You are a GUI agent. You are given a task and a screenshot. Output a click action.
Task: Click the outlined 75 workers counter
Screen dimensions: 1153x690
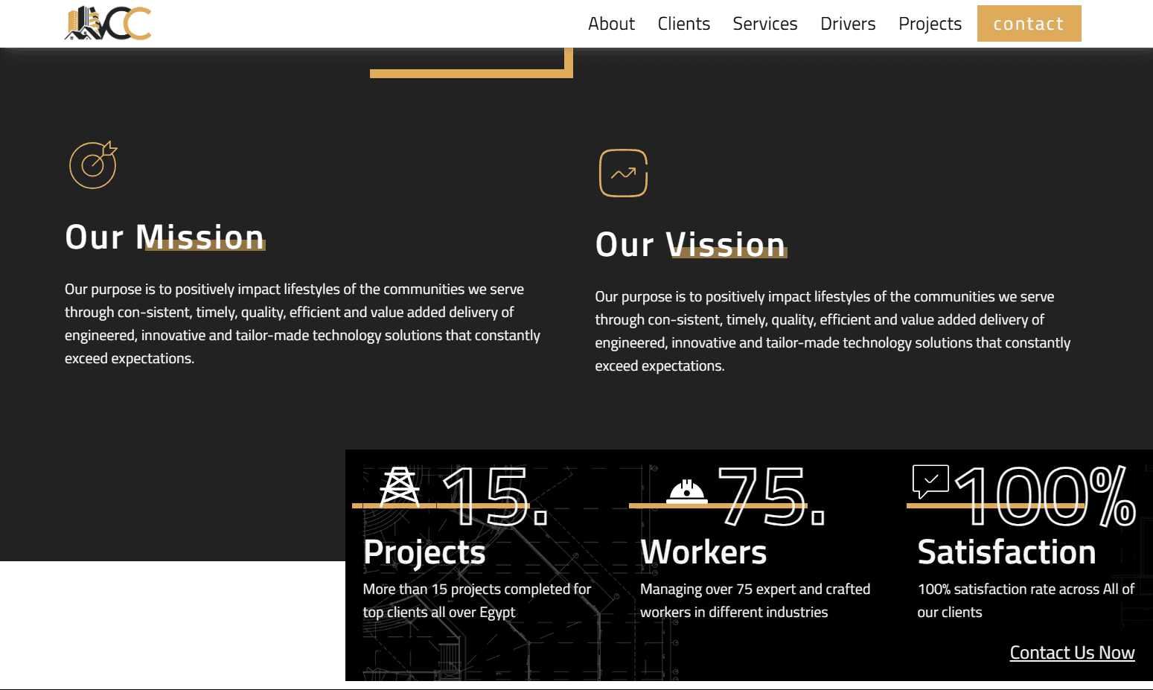pos(770,496)
